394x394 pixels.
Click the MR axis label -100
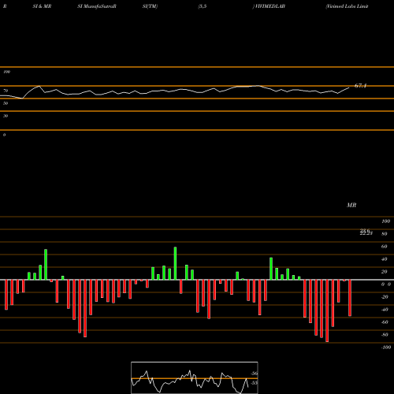coord(386,348)
